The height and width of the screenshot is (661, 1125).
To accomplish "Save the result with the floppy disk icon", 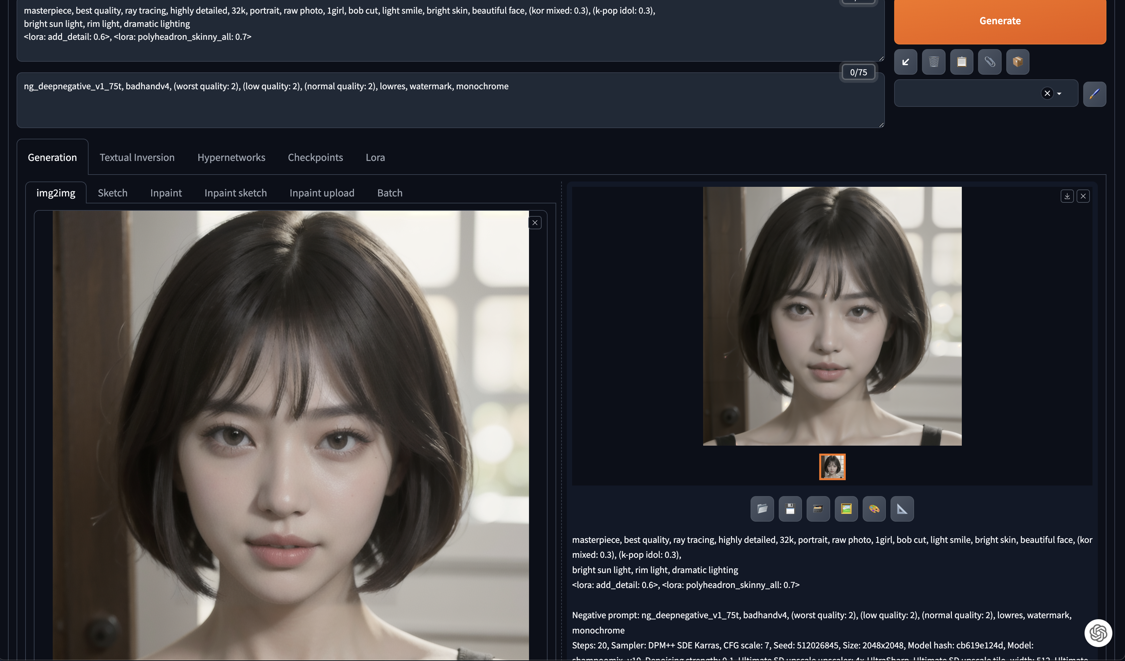I will [790, 509].
